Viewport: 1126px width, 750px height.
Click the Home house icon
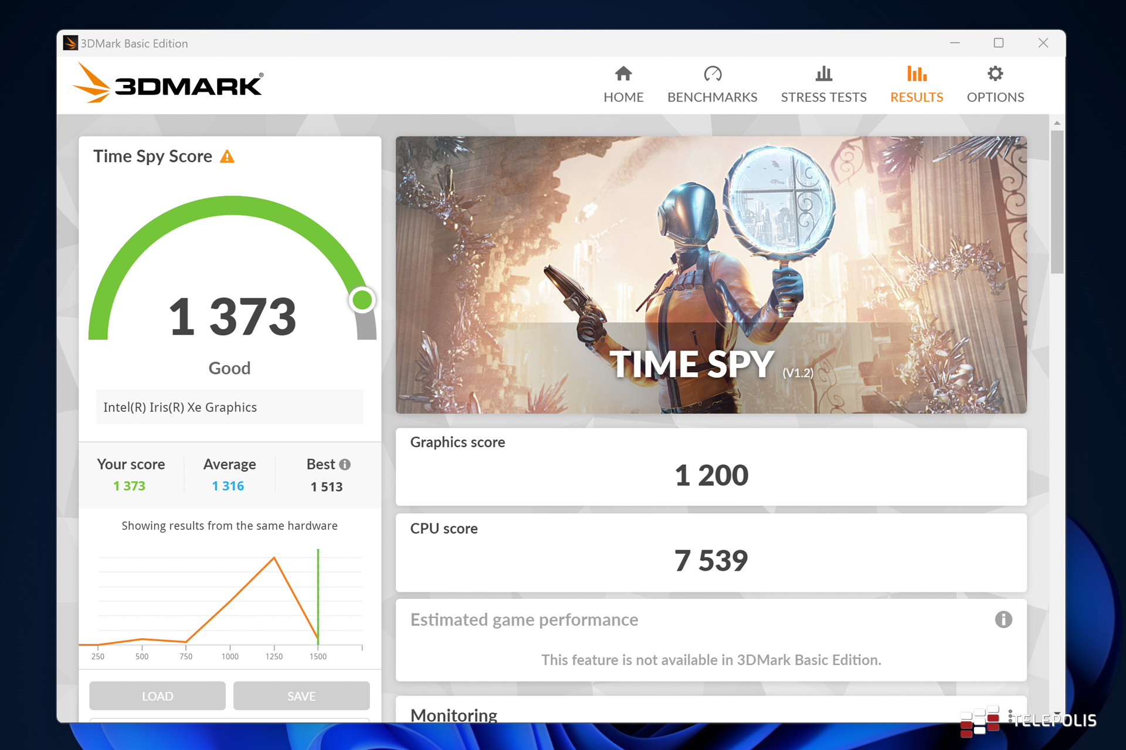click(x=623, y=74)
